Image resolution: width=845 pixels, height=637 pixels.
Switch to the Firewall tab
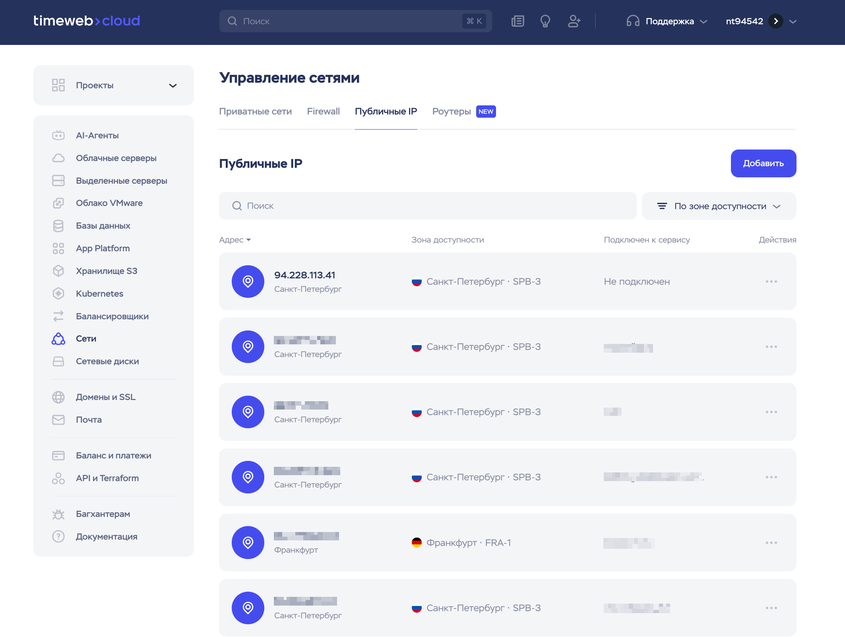click(323, 112)
